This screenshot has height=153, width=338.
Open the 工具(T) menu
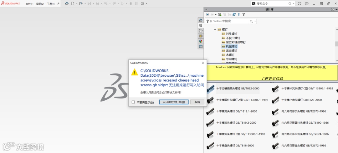pyautogui.click(x=51, y=4)
